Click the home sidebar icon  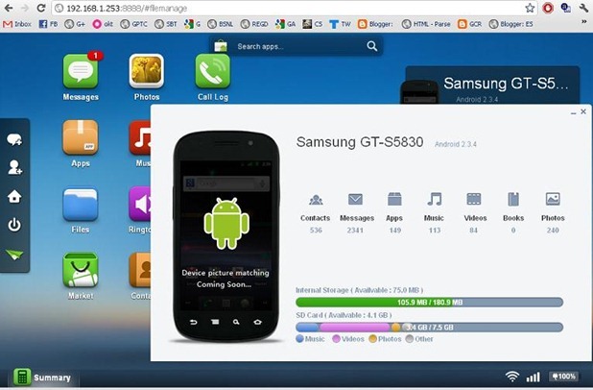14,196
